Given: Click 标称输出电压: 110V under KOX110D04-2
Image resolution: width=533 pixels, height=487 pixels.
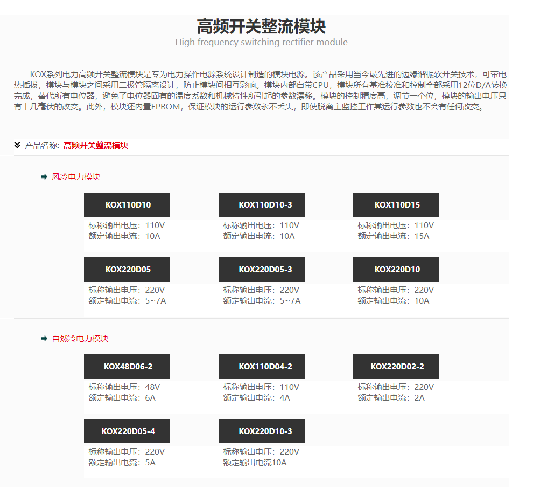Looking at the screenshot, I should pos(261,387).
